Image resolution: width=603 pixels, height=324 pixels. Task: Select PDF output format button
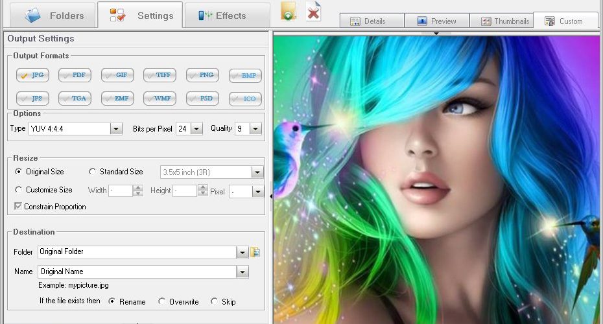pos(75,75)
